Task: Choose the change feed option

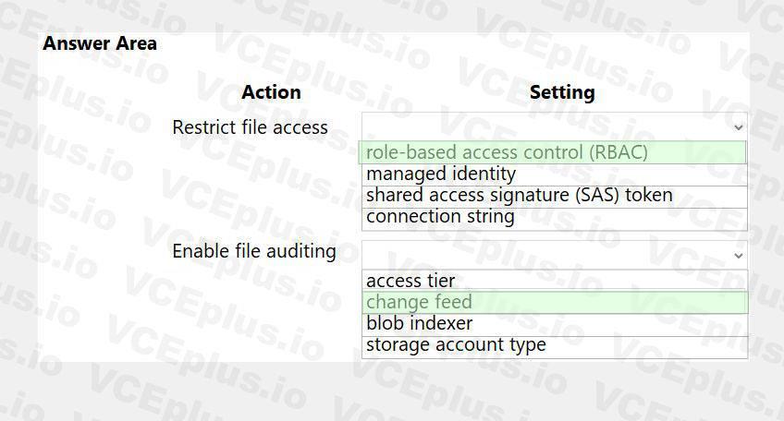Action: coord(555,303)
